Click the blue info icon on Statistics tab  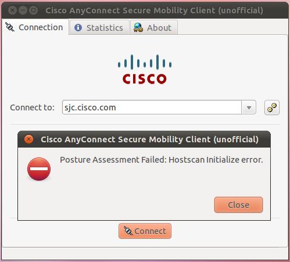pyautogui.click(x=78, y=28)
